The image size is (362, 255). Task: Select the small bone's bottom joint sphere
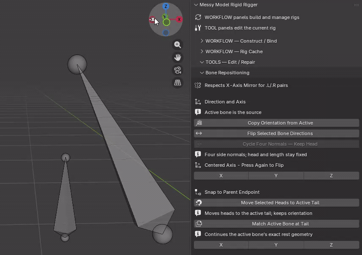coord(65,237)
